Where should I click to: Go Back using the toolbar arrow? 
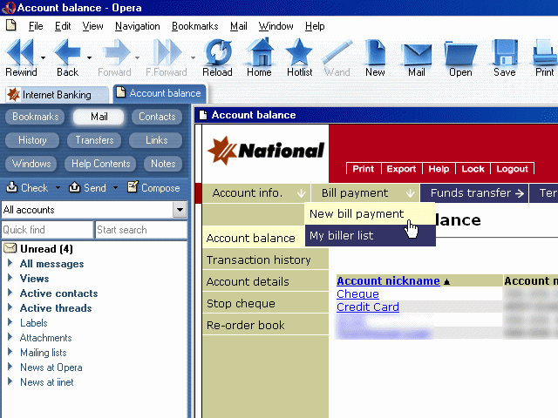pyautogui.click(x=67, y=52)
